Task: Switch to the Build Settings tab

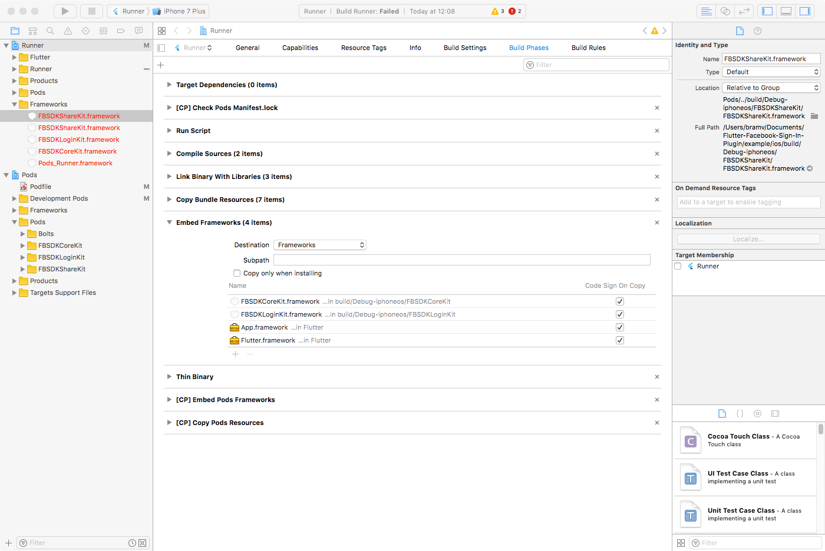Action: point(465,48)
